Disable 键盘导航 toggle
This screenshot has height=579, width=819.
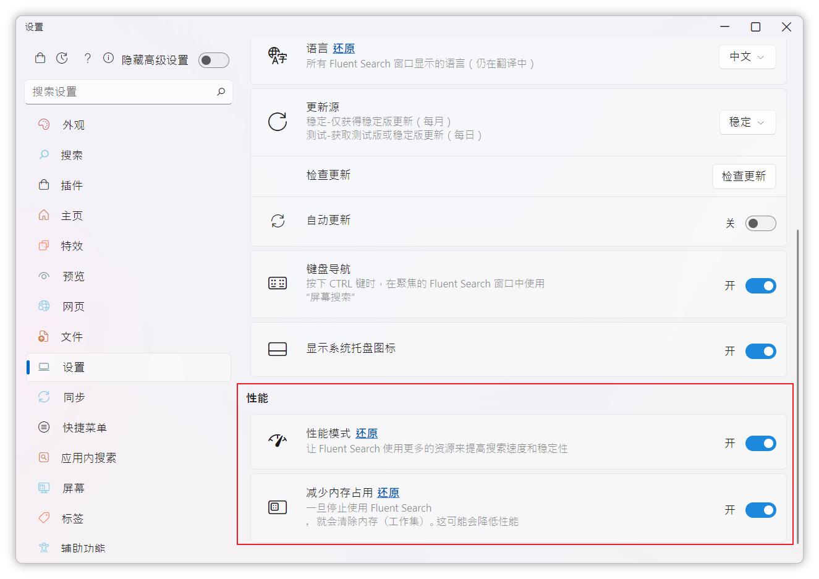click(760, 285)
